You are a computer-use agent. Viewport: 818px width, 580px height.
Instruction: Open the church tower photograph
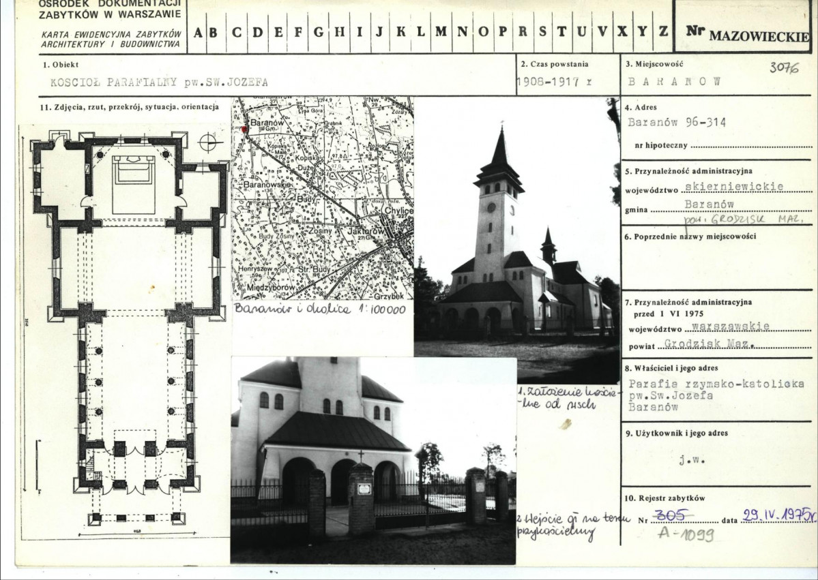(x=516, y=240)
